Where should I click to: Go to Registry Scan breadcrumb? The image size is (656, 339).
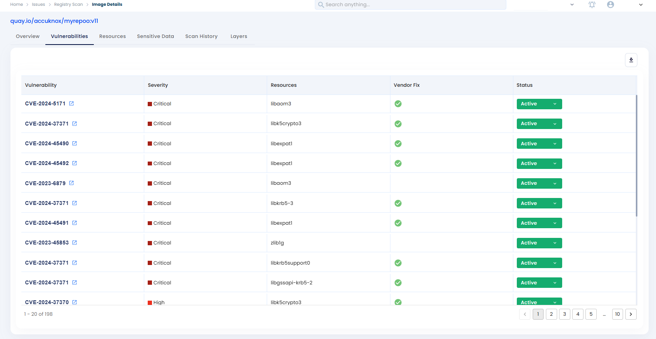coord(69,5)
